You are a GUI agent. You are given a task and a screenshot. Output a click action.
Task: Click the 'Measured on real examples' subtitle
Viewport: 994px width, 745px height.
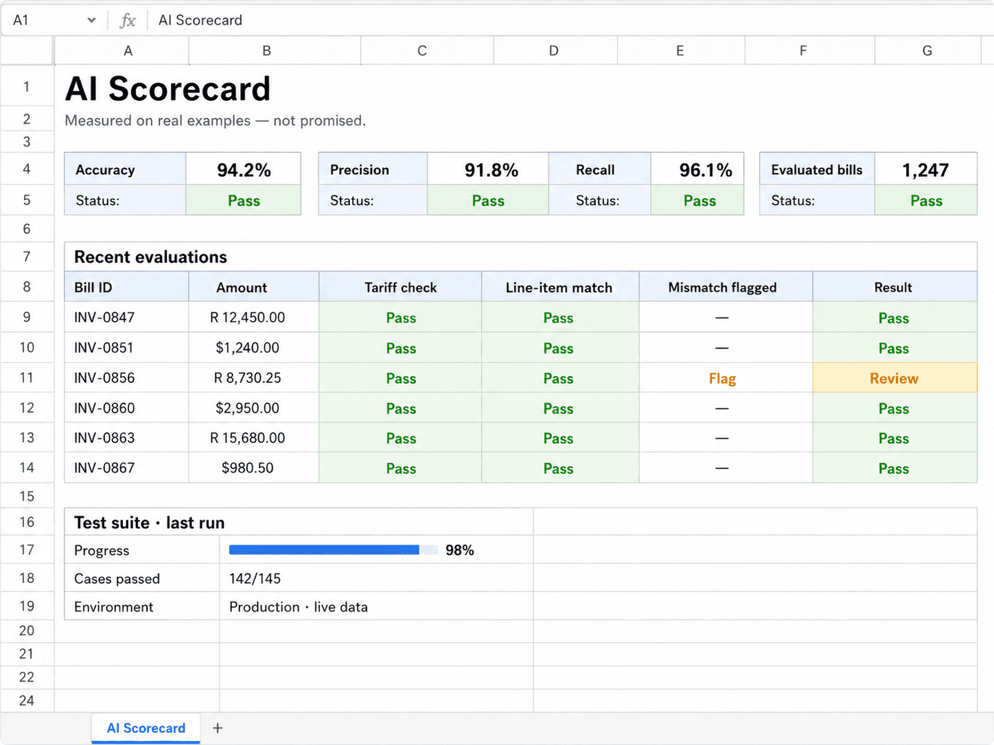[215, 121]
